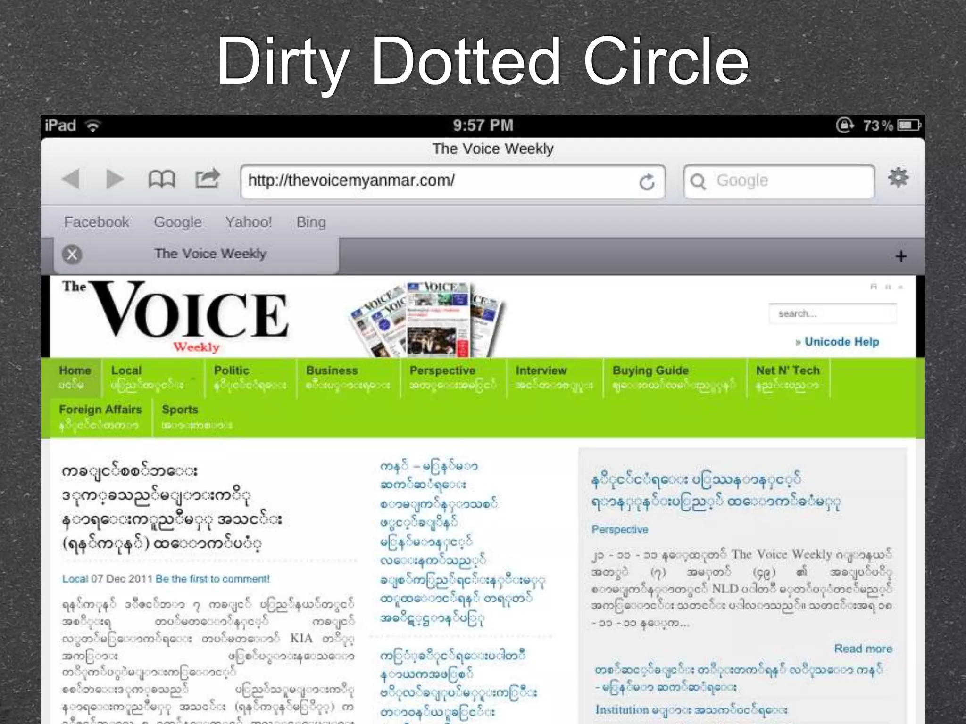Open the Facebook bookmark
Viewport: 966px width, 724px height.
[x=97, y=222]
